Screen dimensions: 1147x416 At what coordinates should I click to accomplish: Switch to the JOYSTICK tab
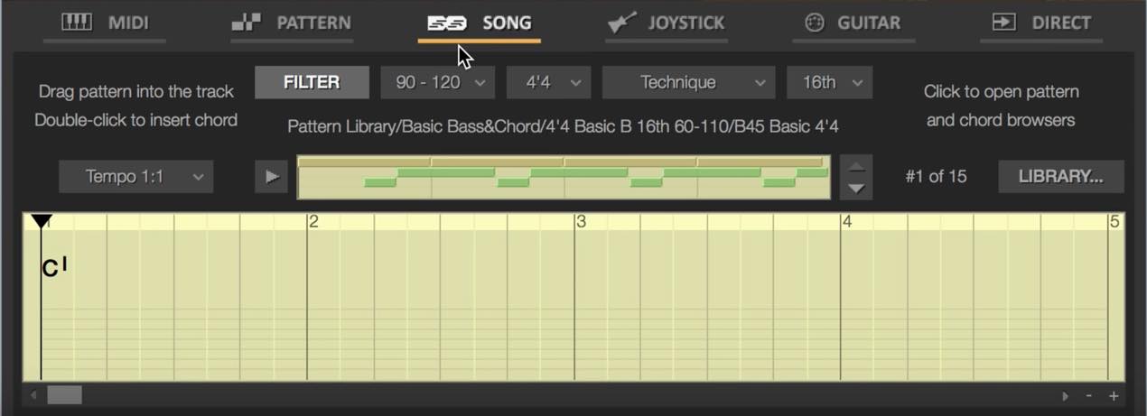click(667, 23)
